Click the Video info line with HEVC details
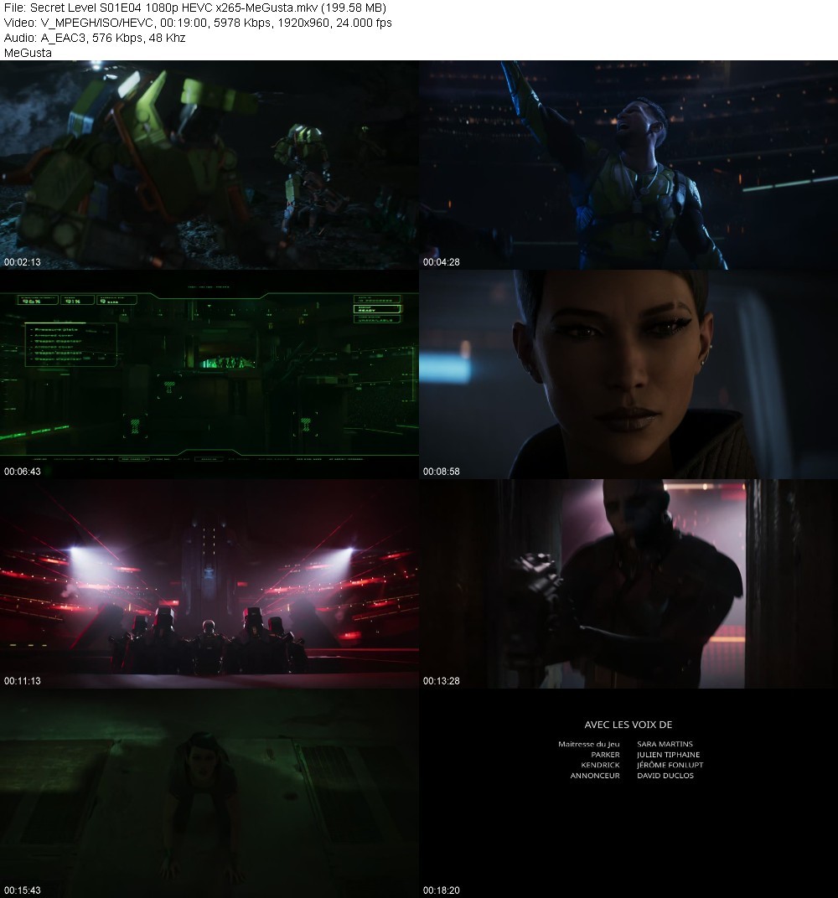Viewport: 838px width, 898px height. click(198, 23)
